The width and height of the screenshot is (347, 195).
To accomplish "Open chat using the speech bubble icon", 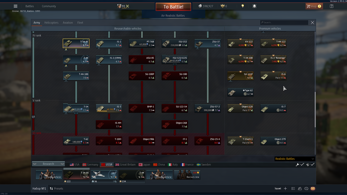I will tap(306, 188).
